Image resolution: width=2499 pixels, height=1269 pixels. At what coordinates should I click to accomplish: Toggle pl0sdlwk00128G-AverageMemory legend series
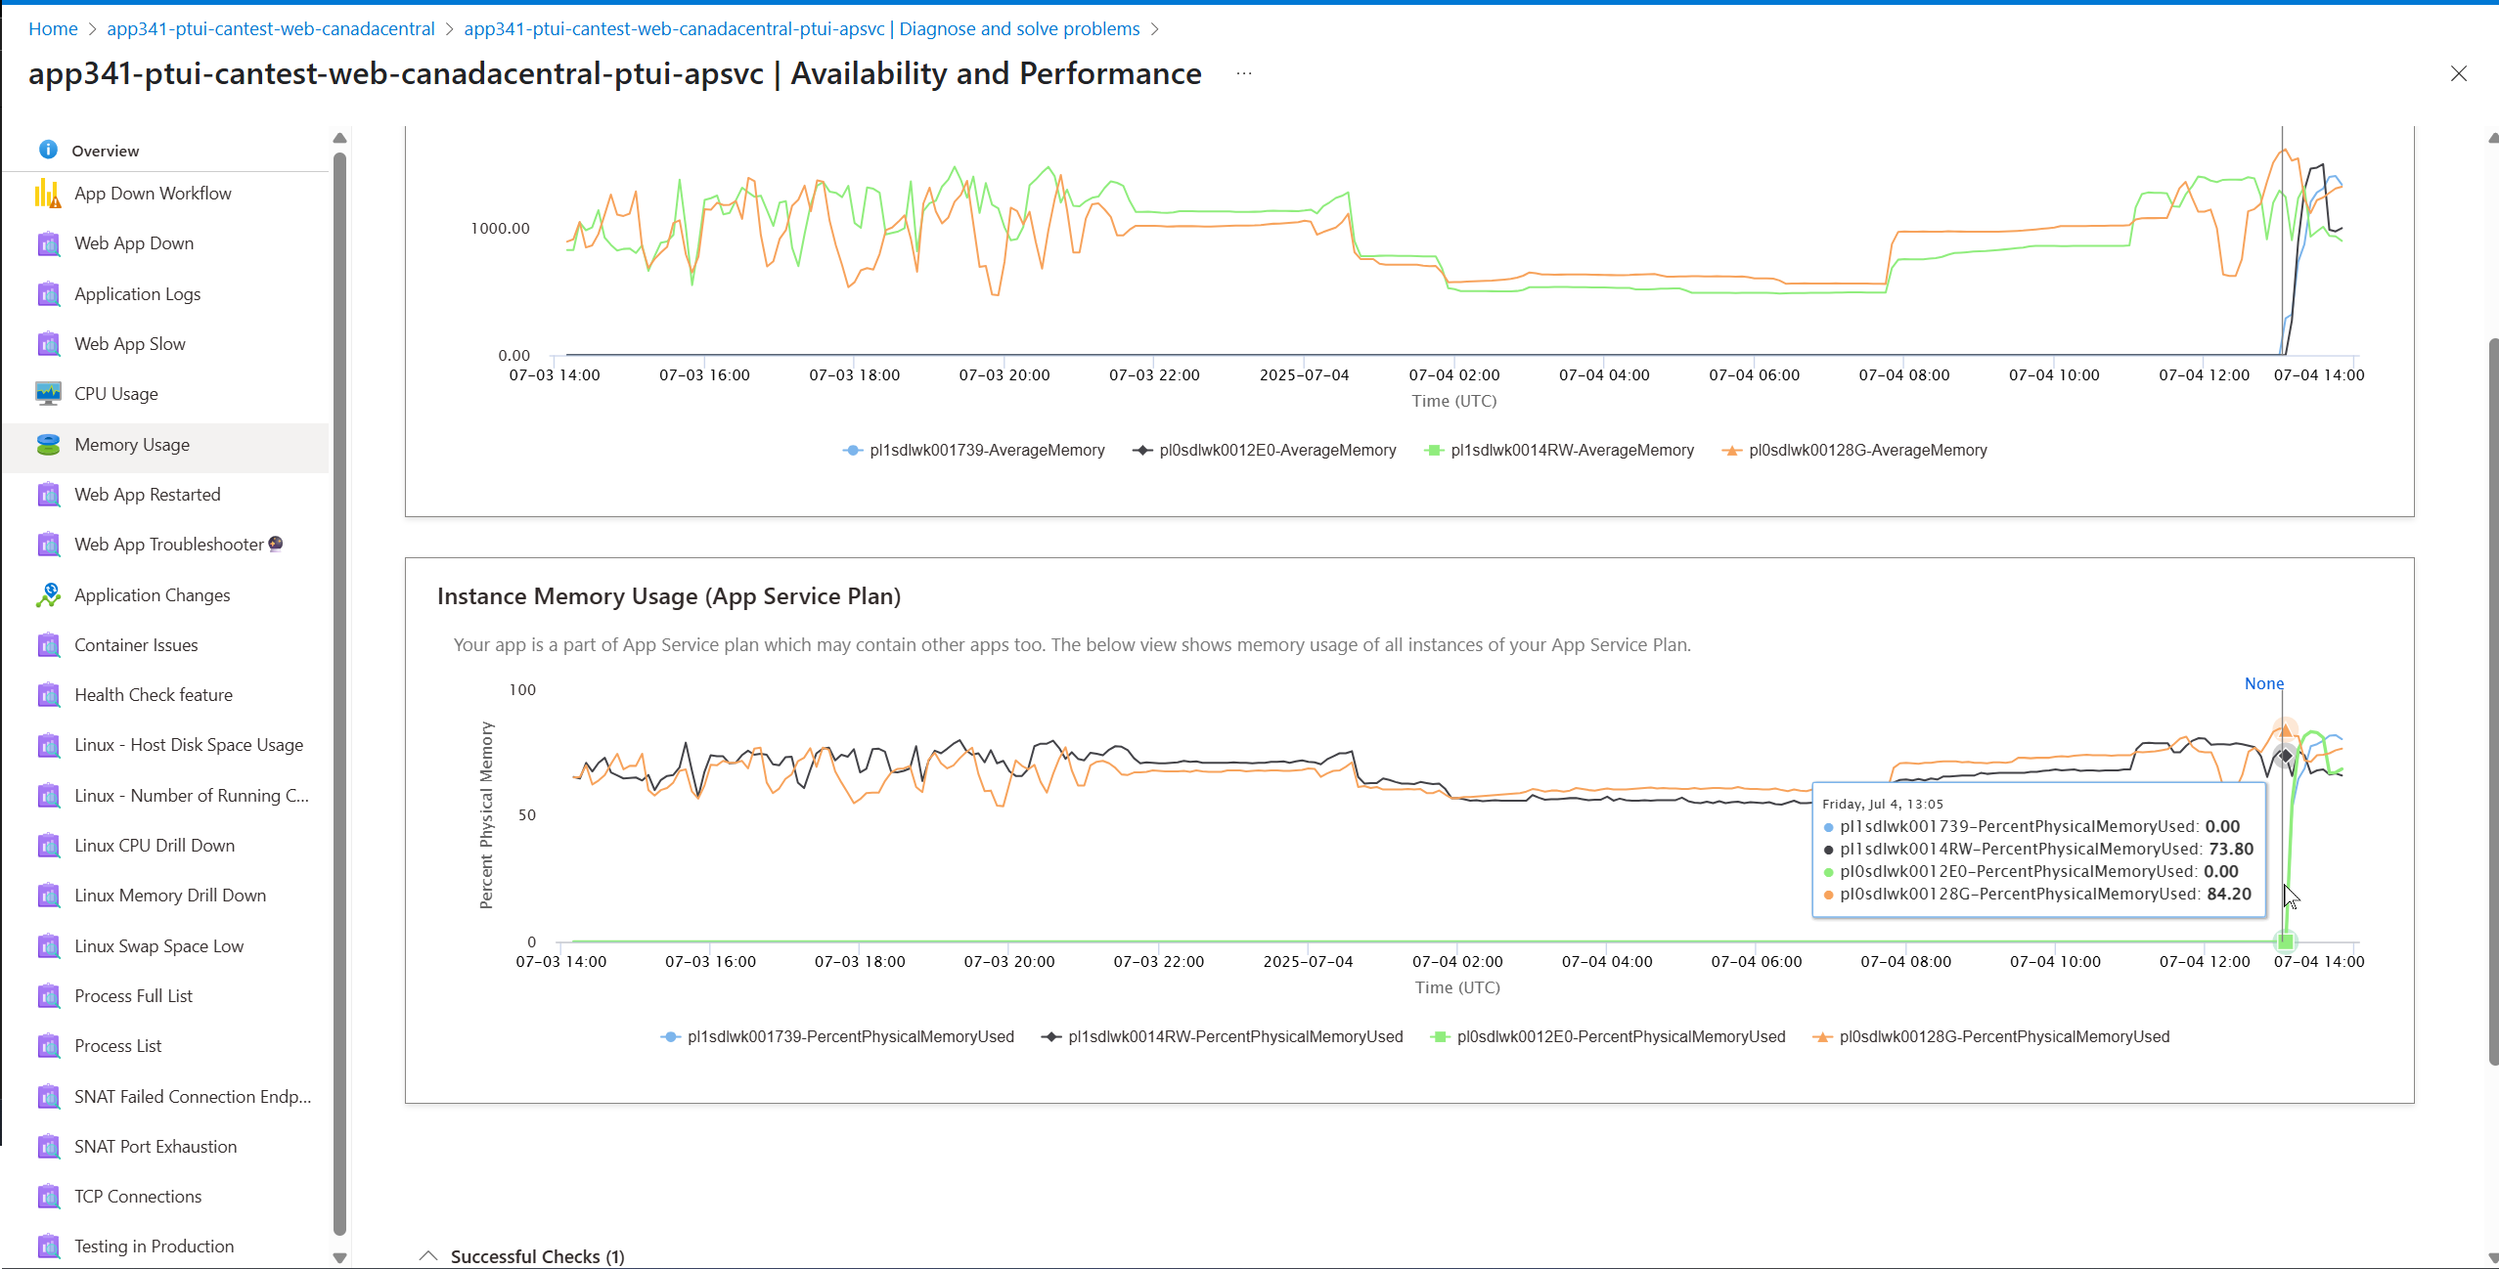coord(1854,450)
